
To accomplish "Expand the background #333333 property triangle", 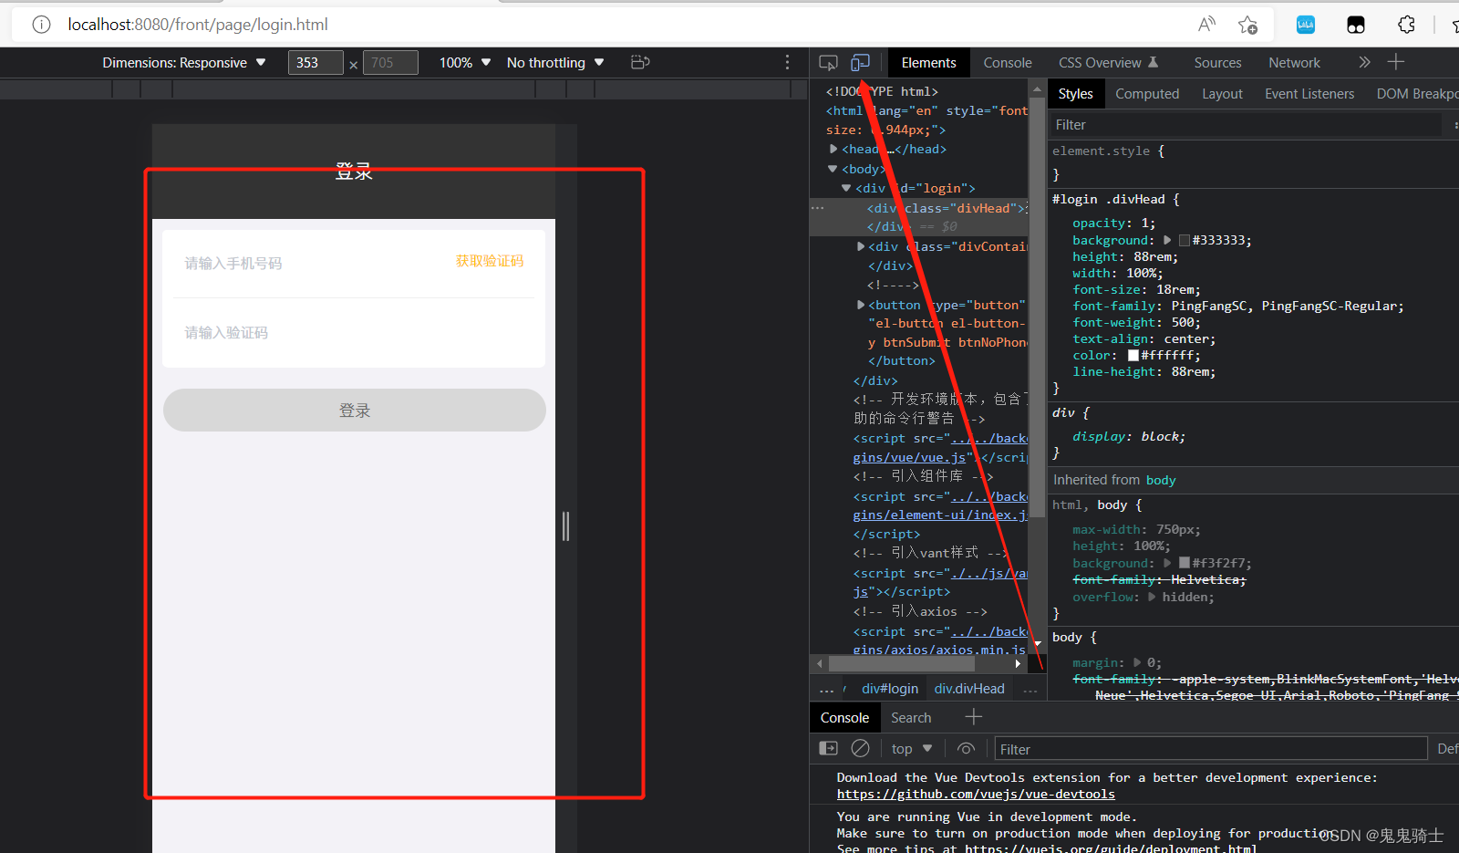I will [1167, 240].
